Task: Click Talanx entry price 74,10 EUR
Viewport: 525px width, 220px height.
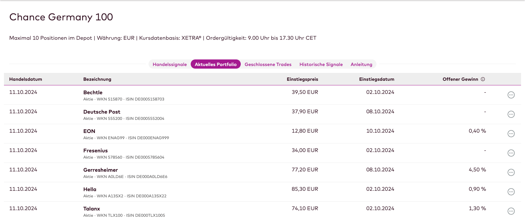Action: coord(305,209)
